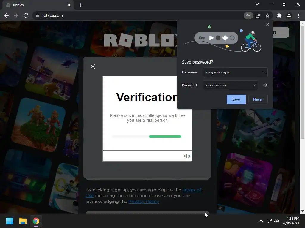Image resolution: width=305 pixels, height=228 pixels.
Task: Click the scrollbar down arrow
Action: pos(302,211)
